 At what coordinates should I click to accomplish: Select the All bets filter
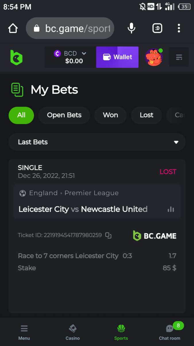pos(21,115)
